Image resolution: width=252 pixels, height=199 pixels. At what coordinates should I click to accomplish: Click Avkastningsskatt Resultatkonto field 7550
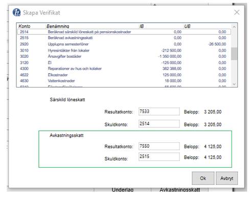point(159,146)
